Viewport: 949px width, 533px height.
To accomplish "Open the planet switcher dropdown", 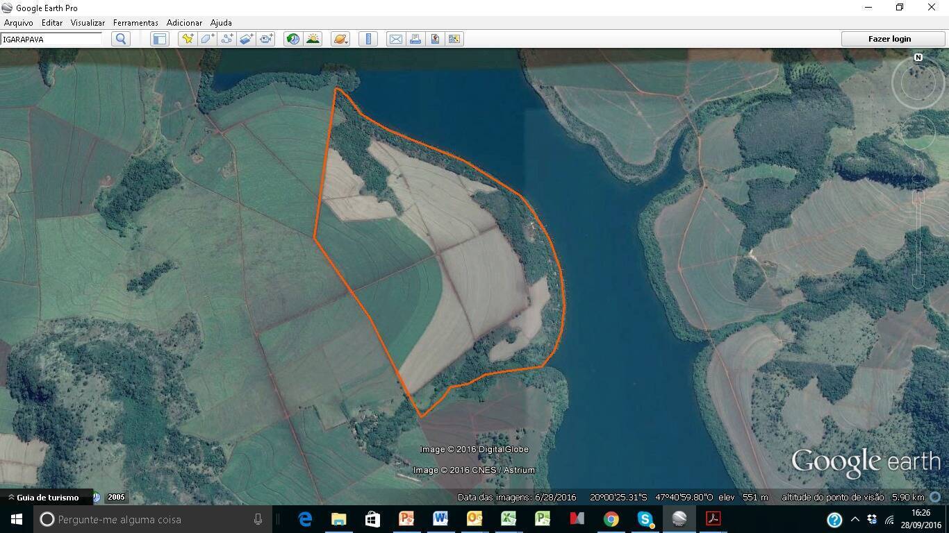I will click(x=340, y=39).
